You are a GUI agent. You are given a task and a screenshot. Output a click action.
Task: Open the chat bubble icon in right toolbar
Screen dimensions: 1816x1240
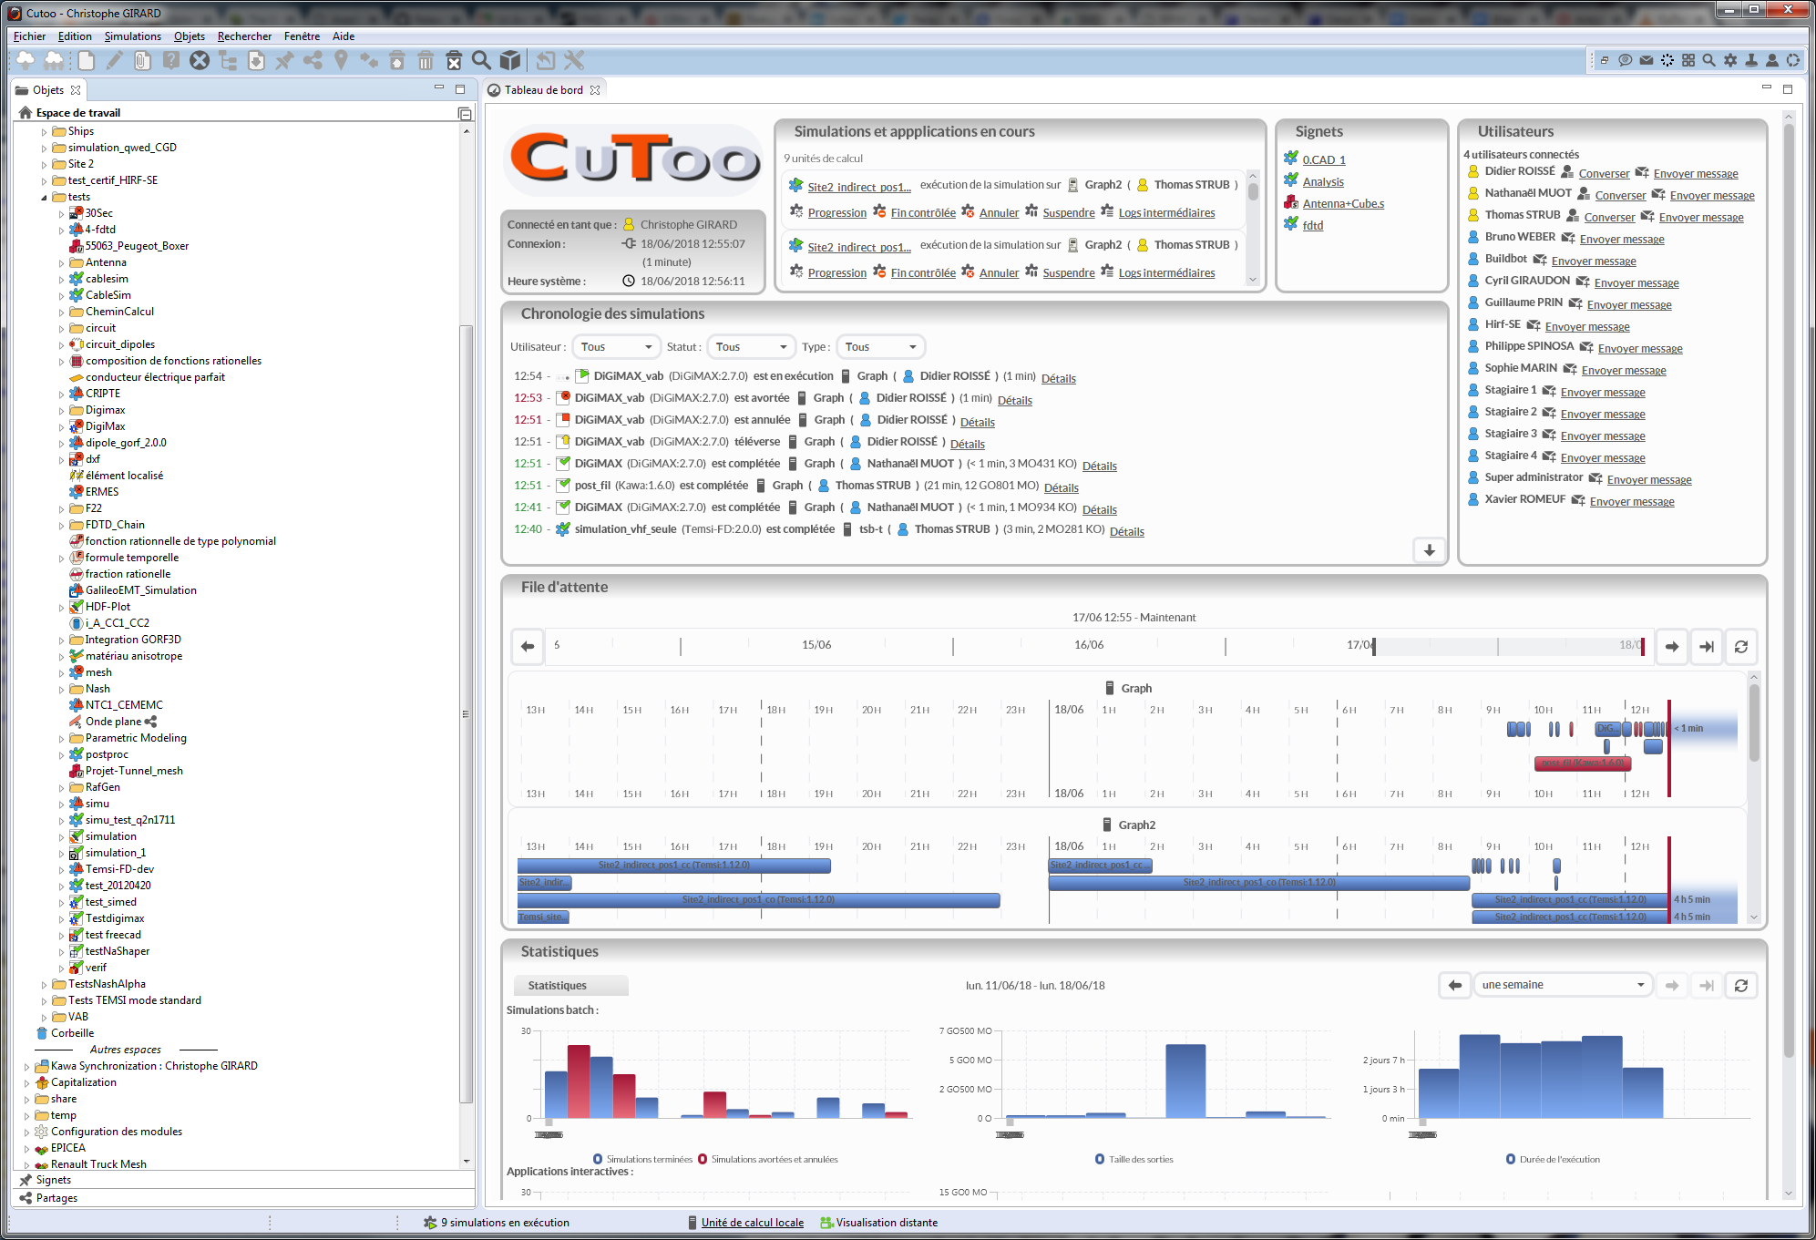coord(1625,60)
